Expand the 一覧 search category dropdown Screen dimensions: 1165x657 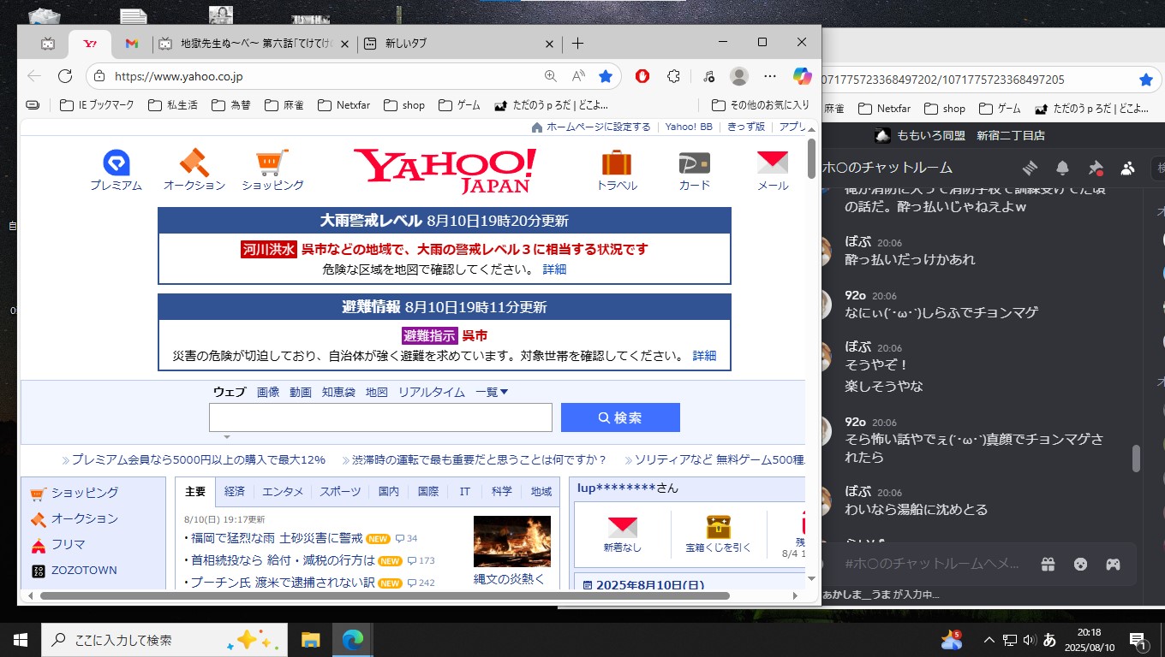(493, 392)
